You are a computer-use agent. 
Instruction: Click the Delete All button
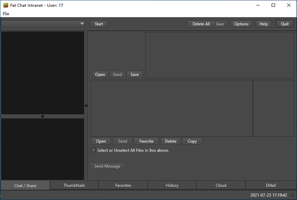(201, 24)
